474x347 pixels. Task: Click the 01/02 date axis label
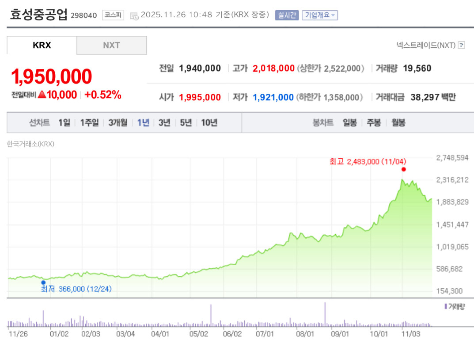pos(59,334)
